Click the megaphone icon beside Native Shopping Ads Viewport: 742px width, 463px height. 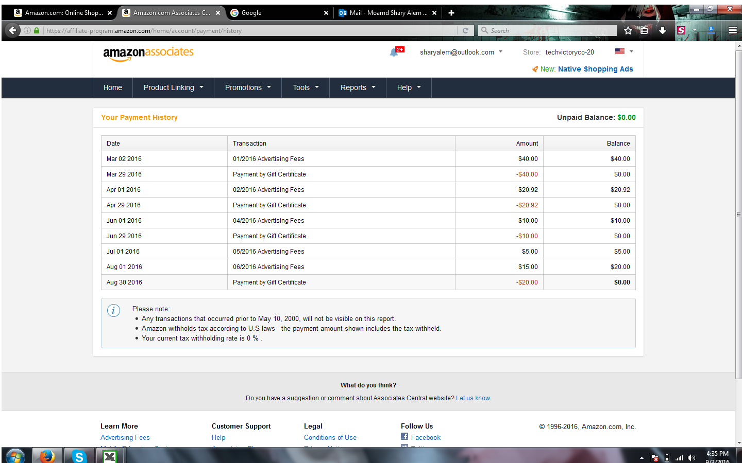coord(535,69)
